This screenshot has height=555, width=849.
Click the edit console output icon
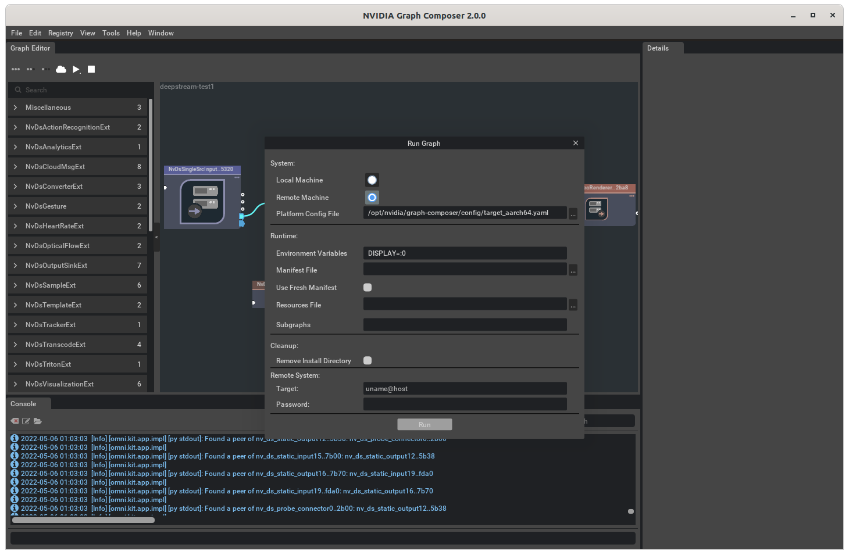26,421
